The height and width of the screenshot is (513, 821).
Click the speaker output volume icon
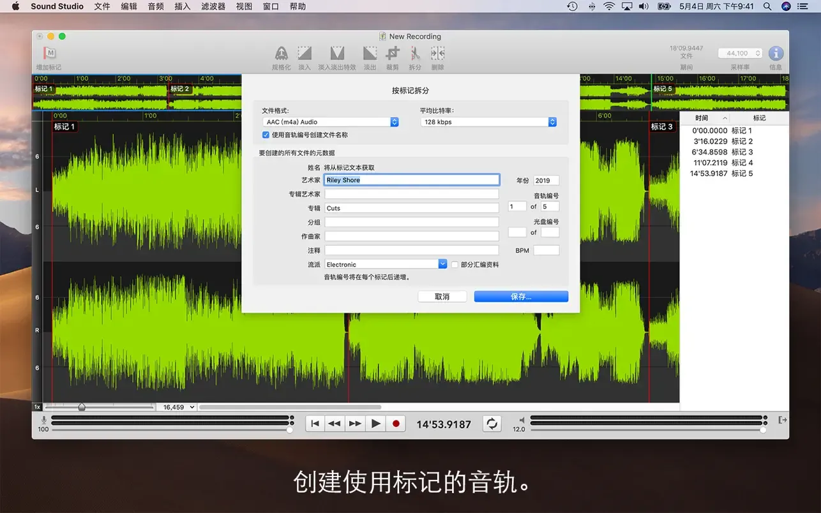pyautogui.click(x=522, y=420)
